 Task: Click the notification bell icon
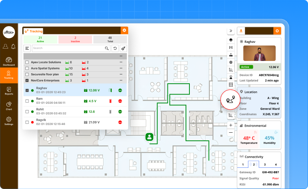coord(13,47)
